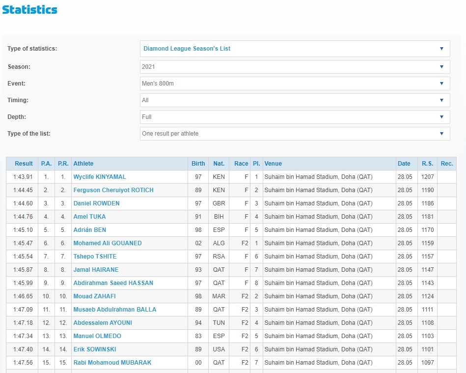Screen dimensions: 466x373
Task: Click the Athlete column header
Action: [83, 164]
